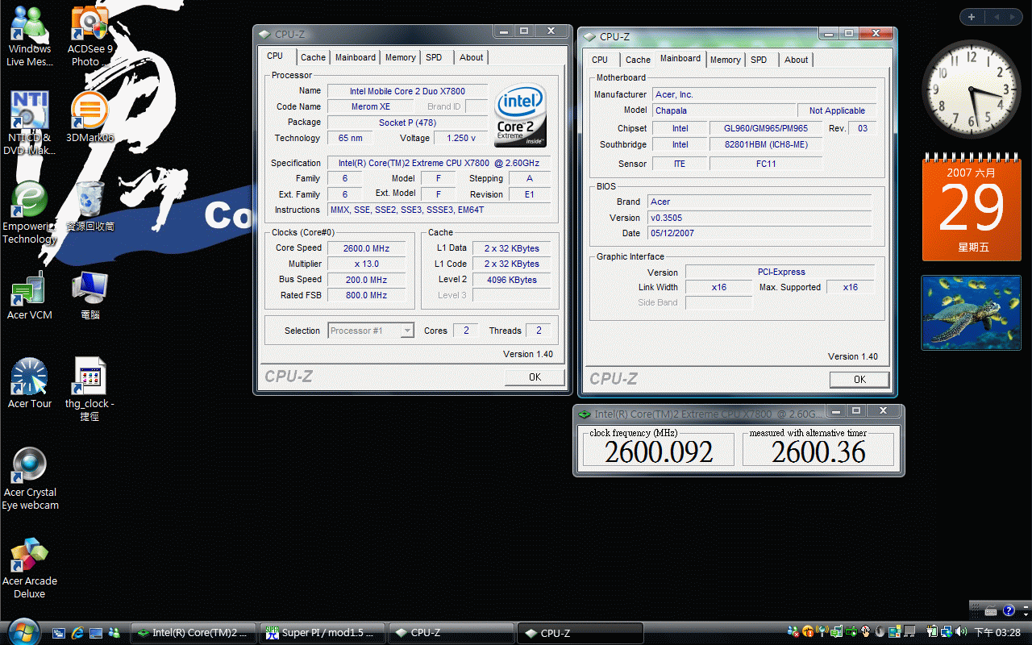Select CPU tab in right CPU-Z window
Viewport: 1032px width, 645px height.
pos(600,60)
